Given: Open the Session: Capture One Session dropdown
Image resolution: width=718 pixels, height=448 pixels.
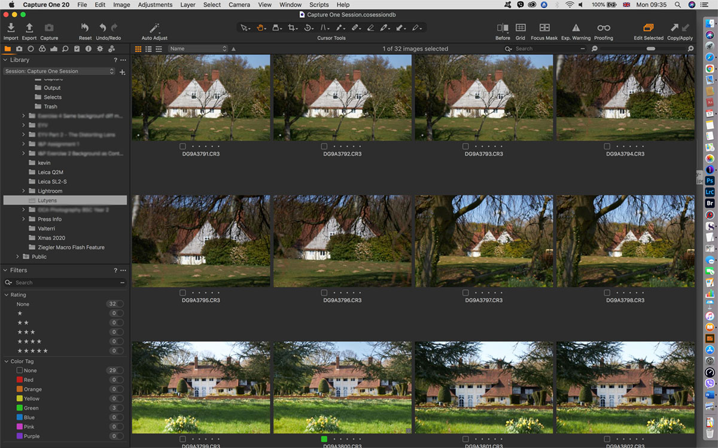Looking at the screenshot, I should click(59, 71).
